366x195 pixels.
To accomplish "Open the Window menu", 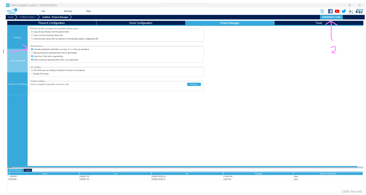I will click(68, 11).
